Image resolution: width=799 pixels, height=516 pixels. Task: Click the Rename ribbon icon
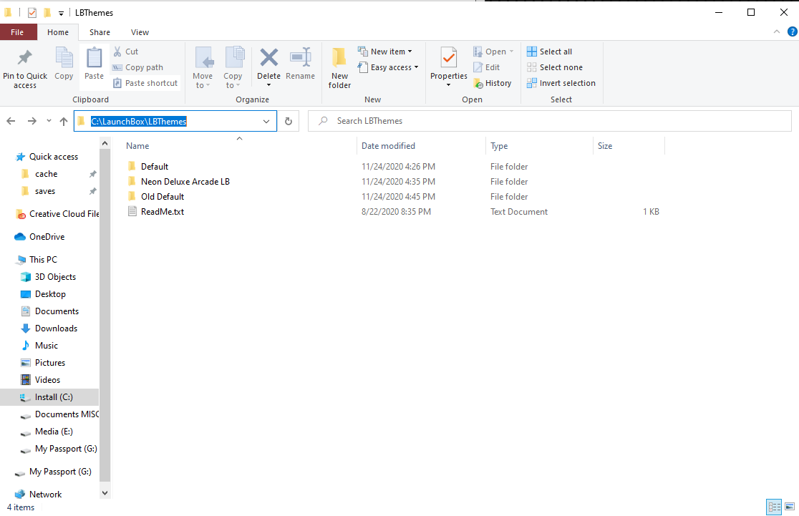[300, 57]
